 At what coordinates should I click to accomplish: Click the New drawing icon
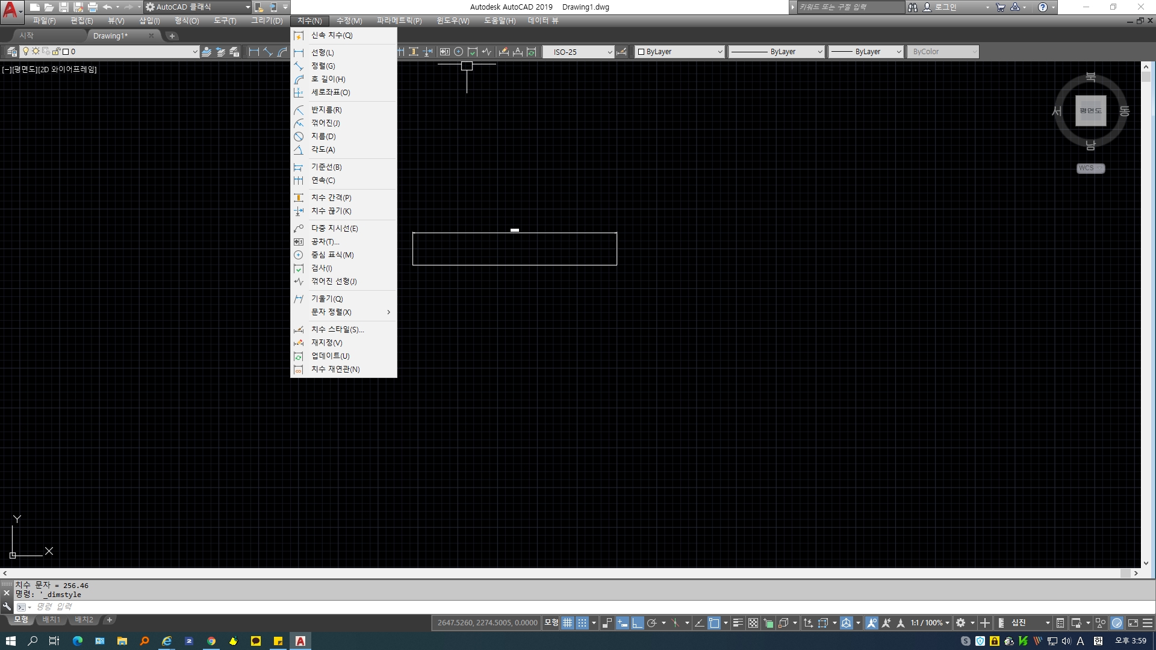(35, 7)
